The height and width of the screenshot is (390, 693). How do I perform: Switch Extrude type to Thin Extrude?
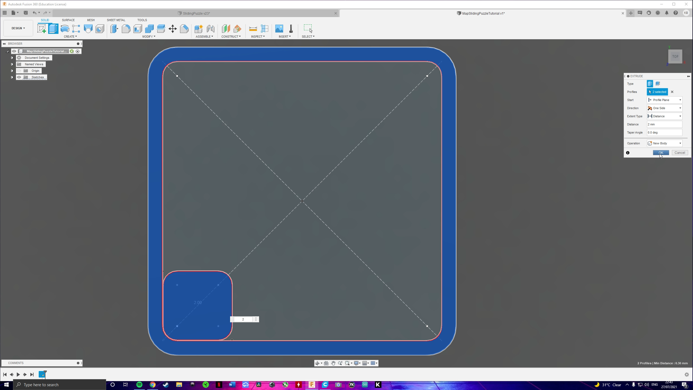click(x=658, y=83)
